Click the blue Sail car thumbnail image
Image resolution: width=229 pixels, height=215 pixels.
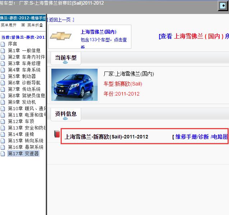click(75, 85)
